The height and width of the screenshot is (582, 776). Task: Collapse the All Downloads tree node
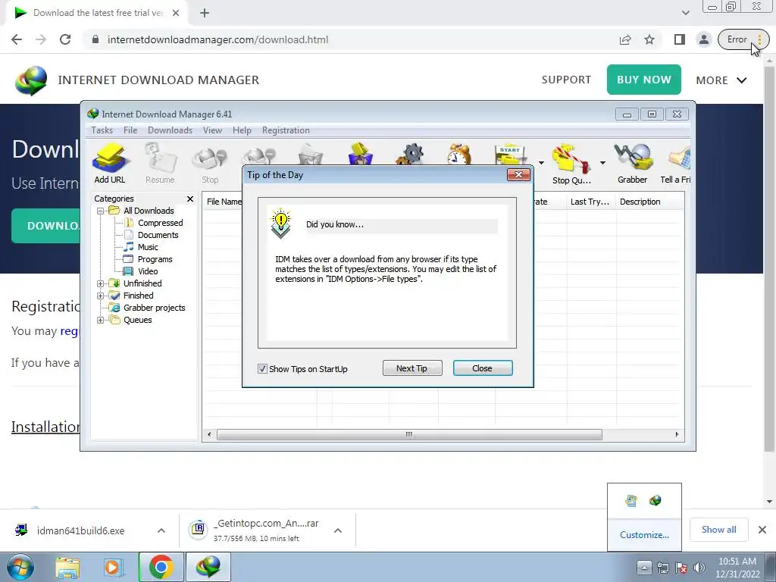tap(100, 211)
